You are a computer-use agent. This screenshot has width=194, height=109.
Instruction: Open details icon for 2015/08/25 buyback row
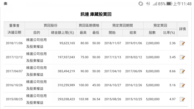[182, 99]
